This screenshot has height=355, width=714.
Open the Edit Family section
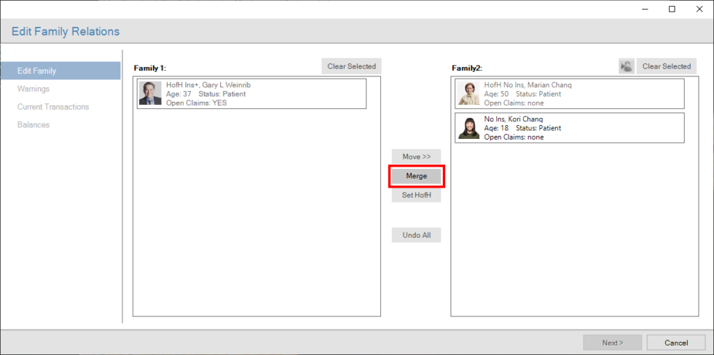click(x=37, y=71)
